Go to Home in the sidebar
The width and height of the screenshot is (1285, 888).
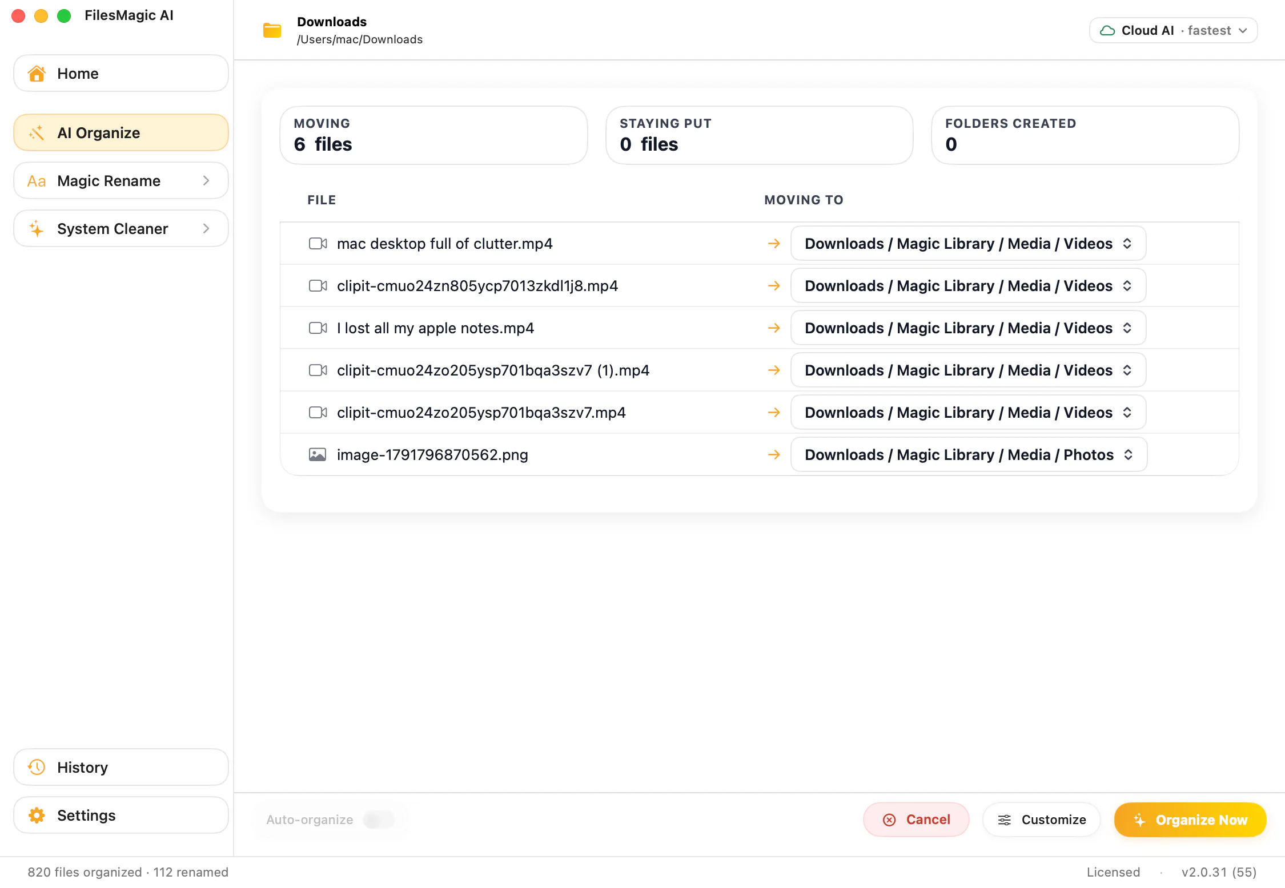121,74
